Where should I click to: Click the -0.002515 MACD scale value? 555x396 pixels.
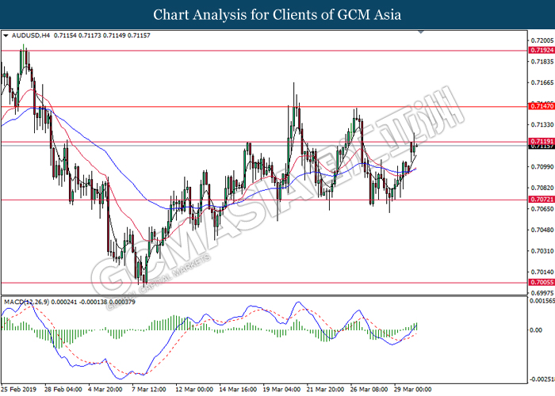tap(541, 379)
